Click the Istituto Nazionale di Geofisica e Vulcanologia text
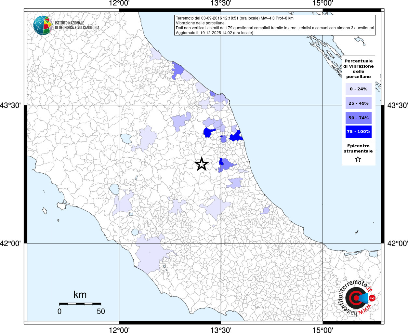 77,25
